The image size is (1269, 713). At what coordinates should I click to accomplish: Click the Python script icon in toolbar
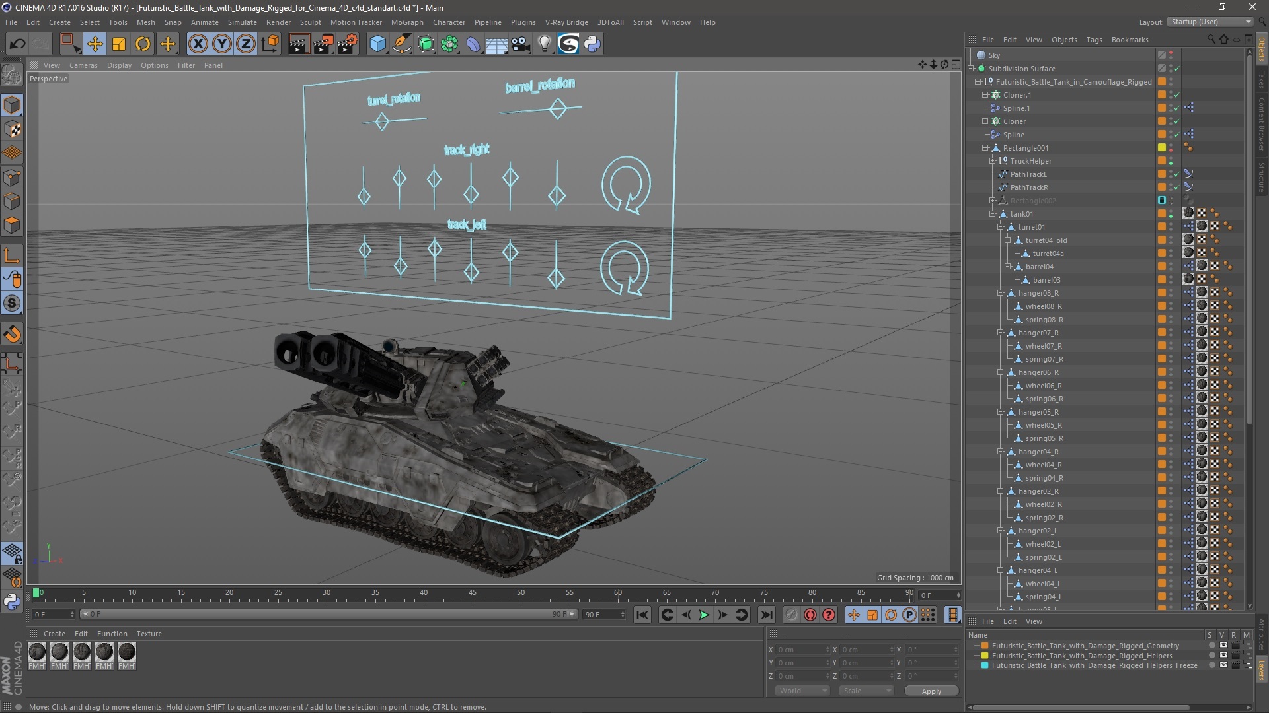pyautogui.click(x=592, y=44)
